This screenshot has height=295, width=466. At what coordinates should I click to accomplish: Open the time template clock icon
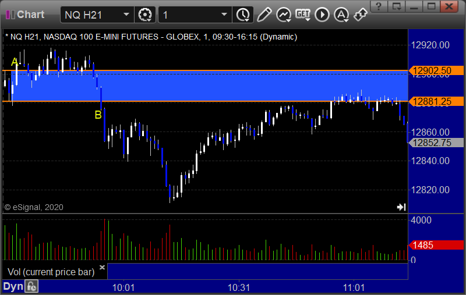[243, 15]
